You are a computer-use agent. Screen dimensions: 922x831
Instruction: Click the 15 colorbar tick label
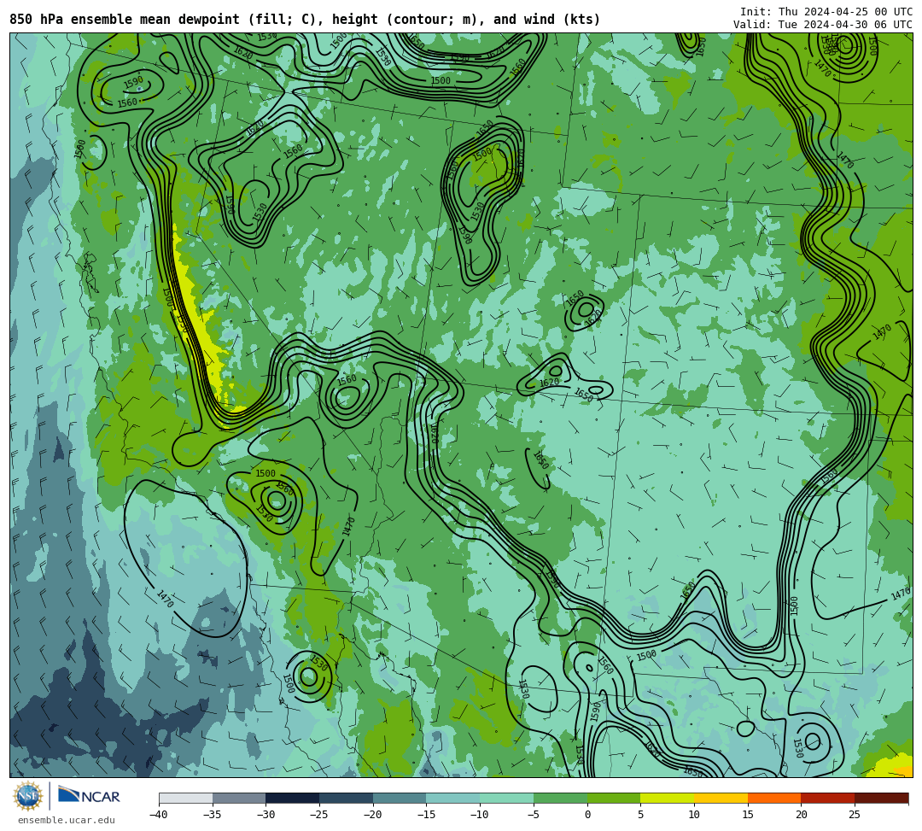(x=747, y=815)
